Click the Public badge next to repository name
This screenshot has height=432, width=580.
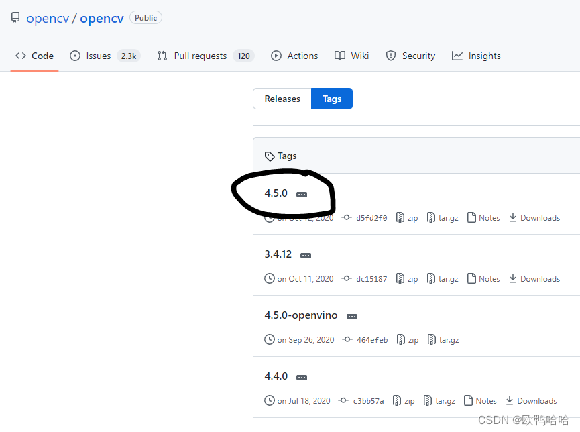coord(146,18)
